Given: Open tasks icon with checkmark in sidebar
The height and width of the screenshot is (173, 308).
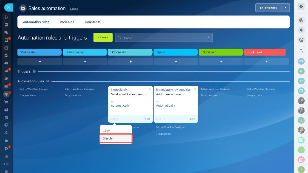Looking at the screenshot, I should (6, 40).
